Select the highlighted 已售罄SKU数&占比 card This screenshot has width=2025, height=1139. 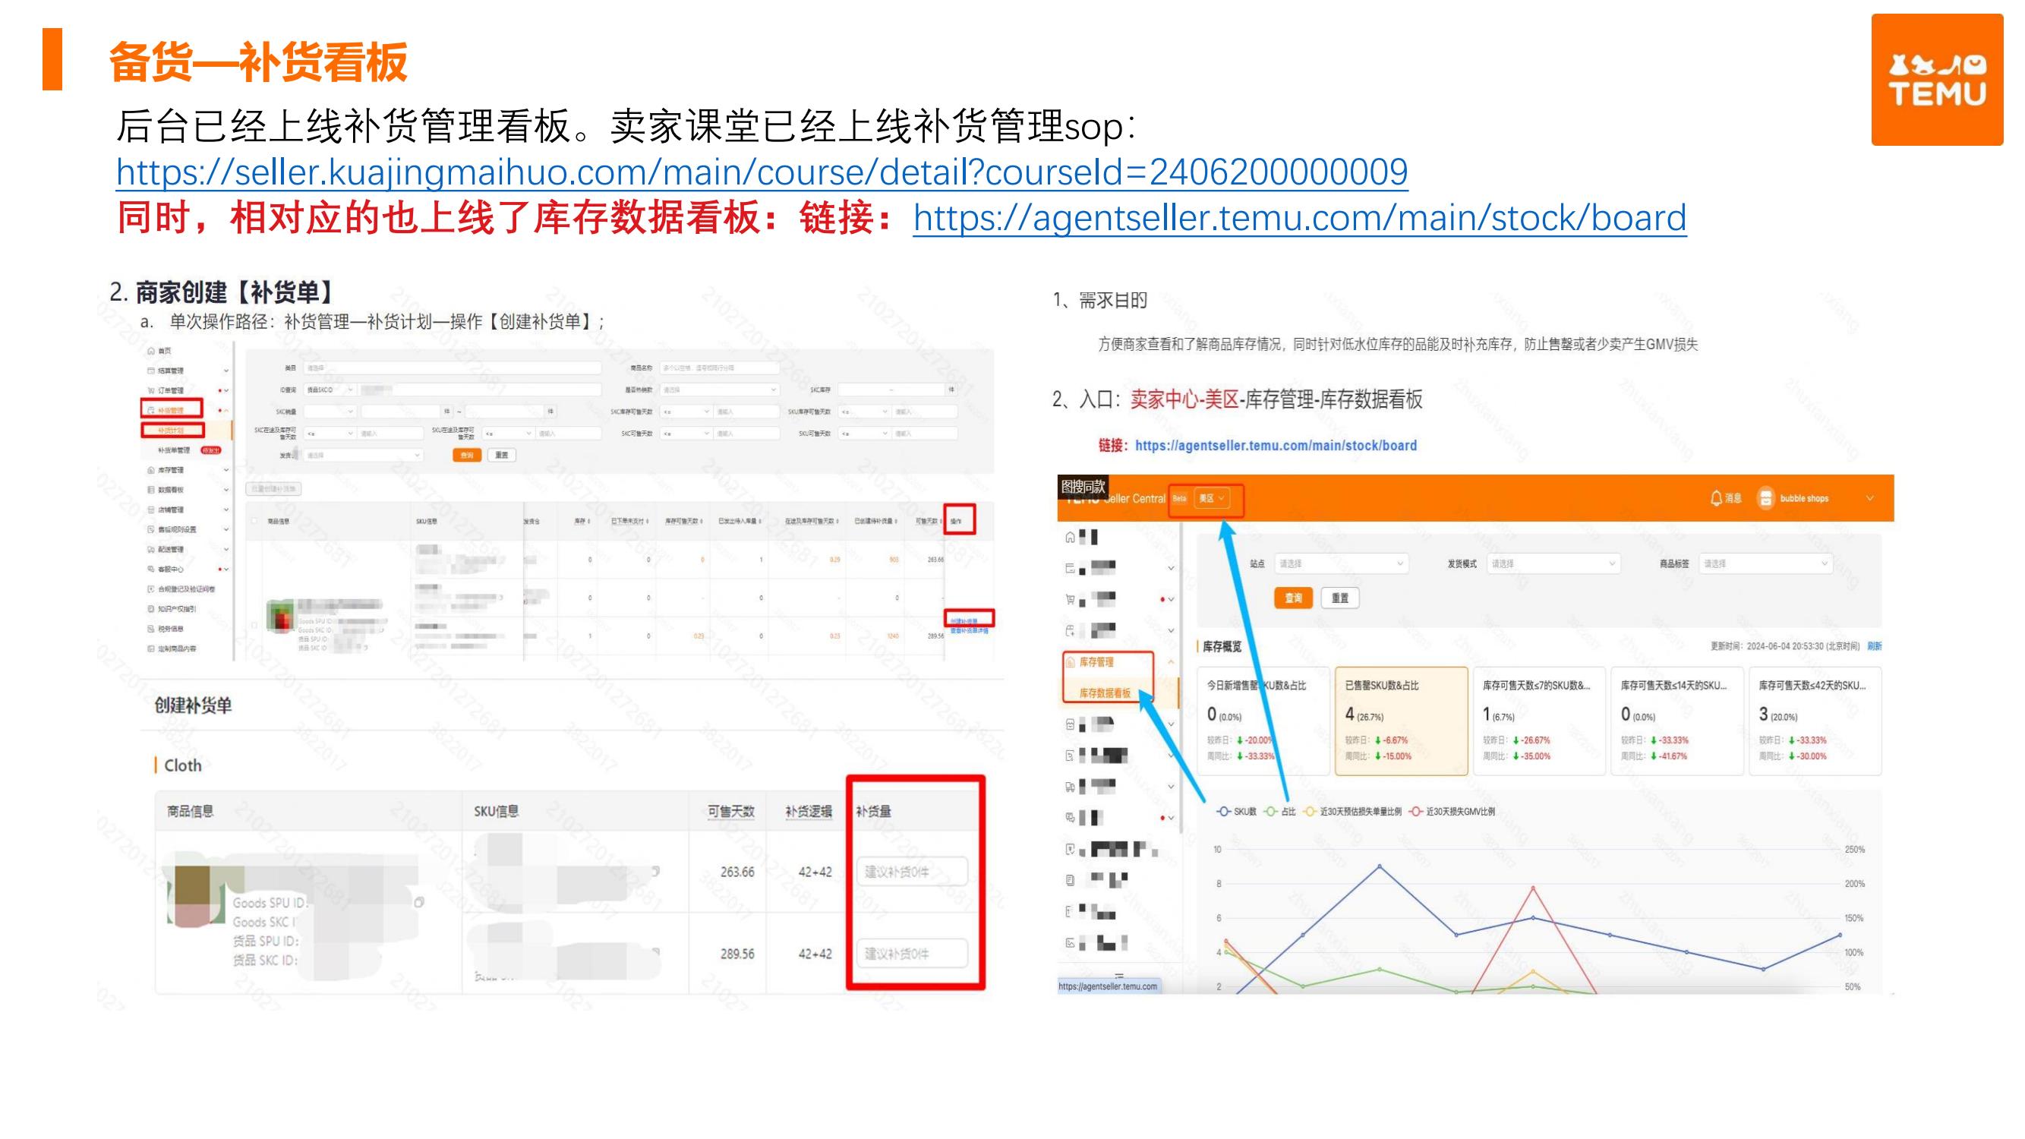pos(1401,720)
